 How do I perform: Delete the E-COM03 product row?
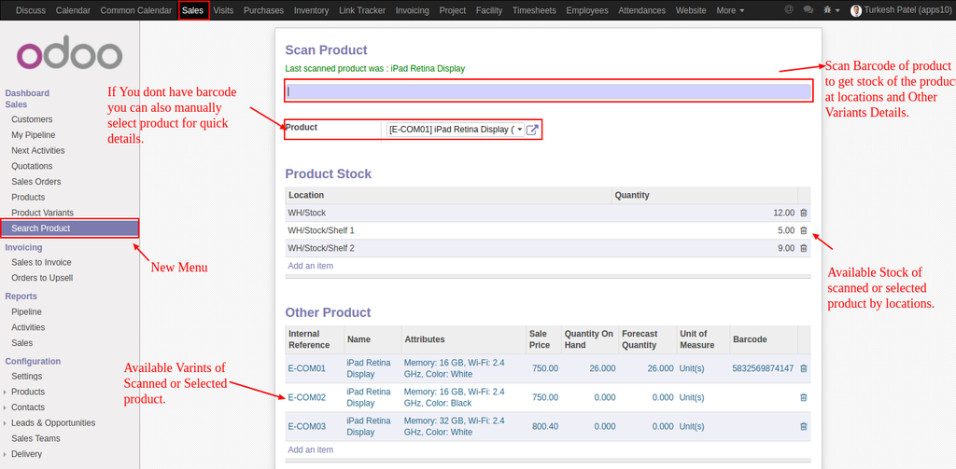pos(803,427)
